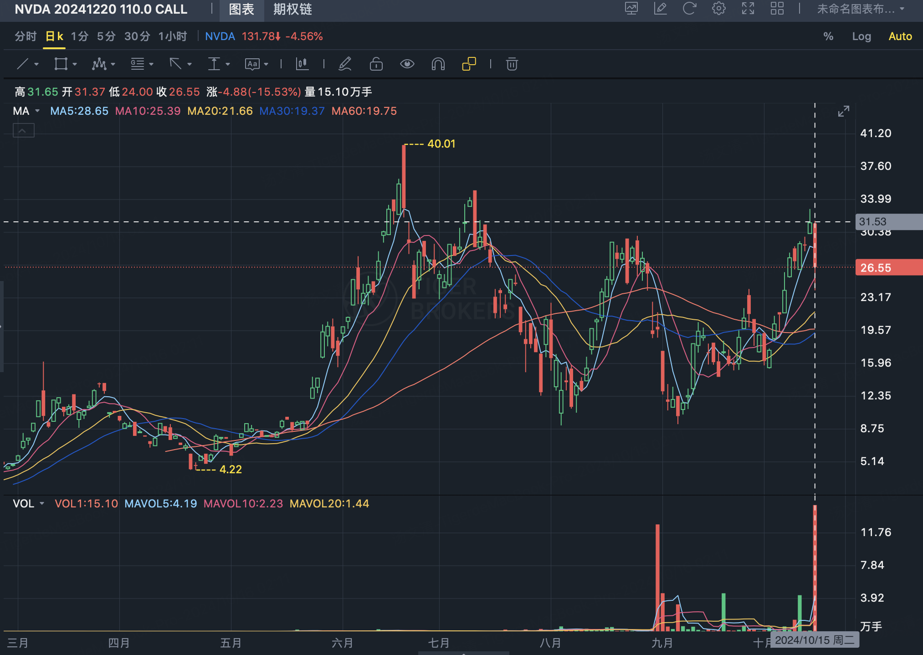Screen dimensions: 923x655
Task: Toggle percent scale mode
Action: [828, 36]
